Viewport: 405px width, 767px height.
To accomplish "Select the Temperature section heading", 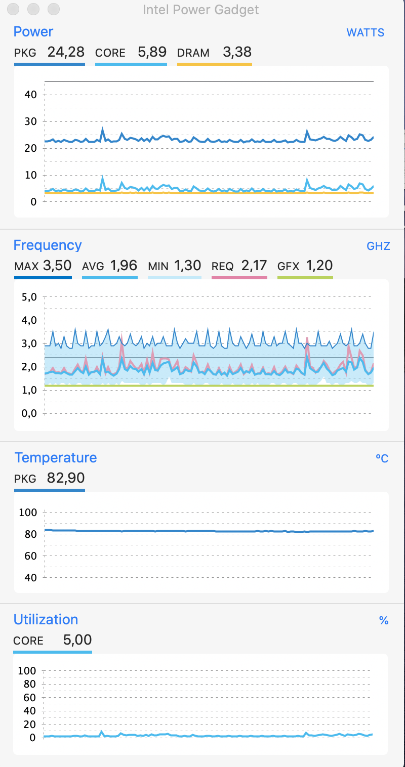I will pyautogui.click(x=56, y=457).
